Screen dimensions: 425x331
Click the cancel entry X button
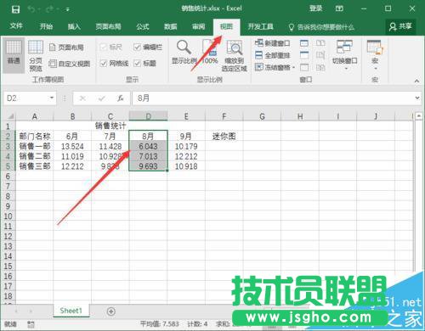point(82,98)
